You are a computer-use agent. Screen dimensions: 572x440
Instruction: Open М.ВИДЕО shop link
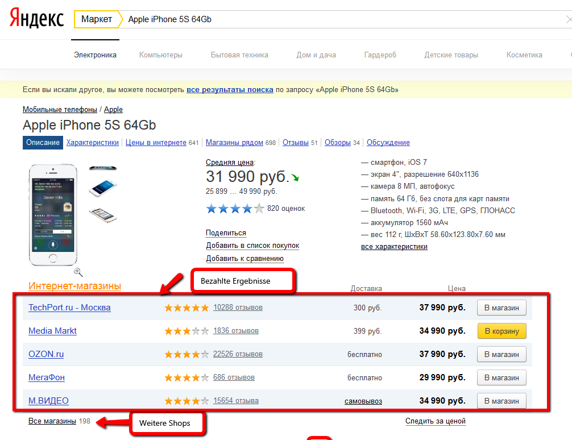coord(48,401)
